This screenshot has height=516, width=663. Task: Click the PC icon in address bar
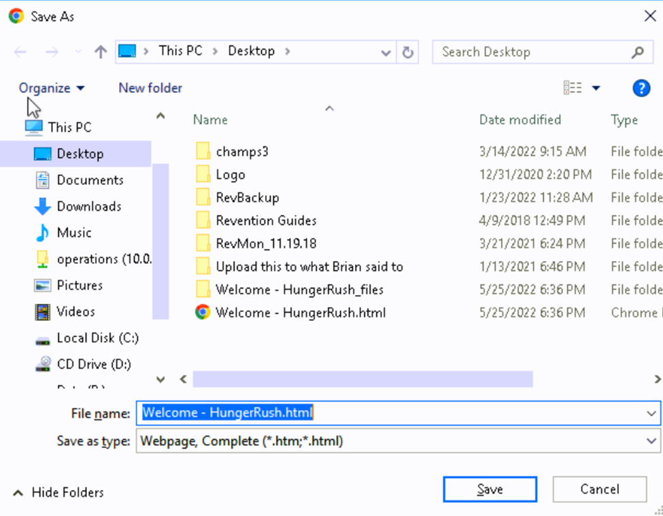[127, 51]
